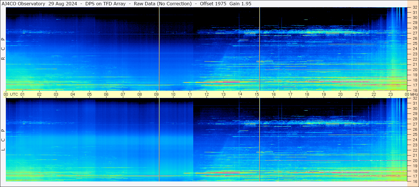
Task: Select the 06 hour mark on time axis
Action: (x=106, y=94)
